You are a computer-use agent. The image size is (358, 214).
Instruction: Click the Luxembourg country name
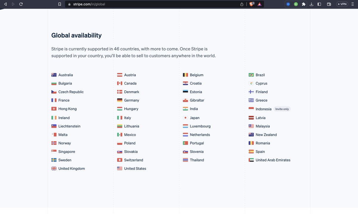click(x=200, y=126)
